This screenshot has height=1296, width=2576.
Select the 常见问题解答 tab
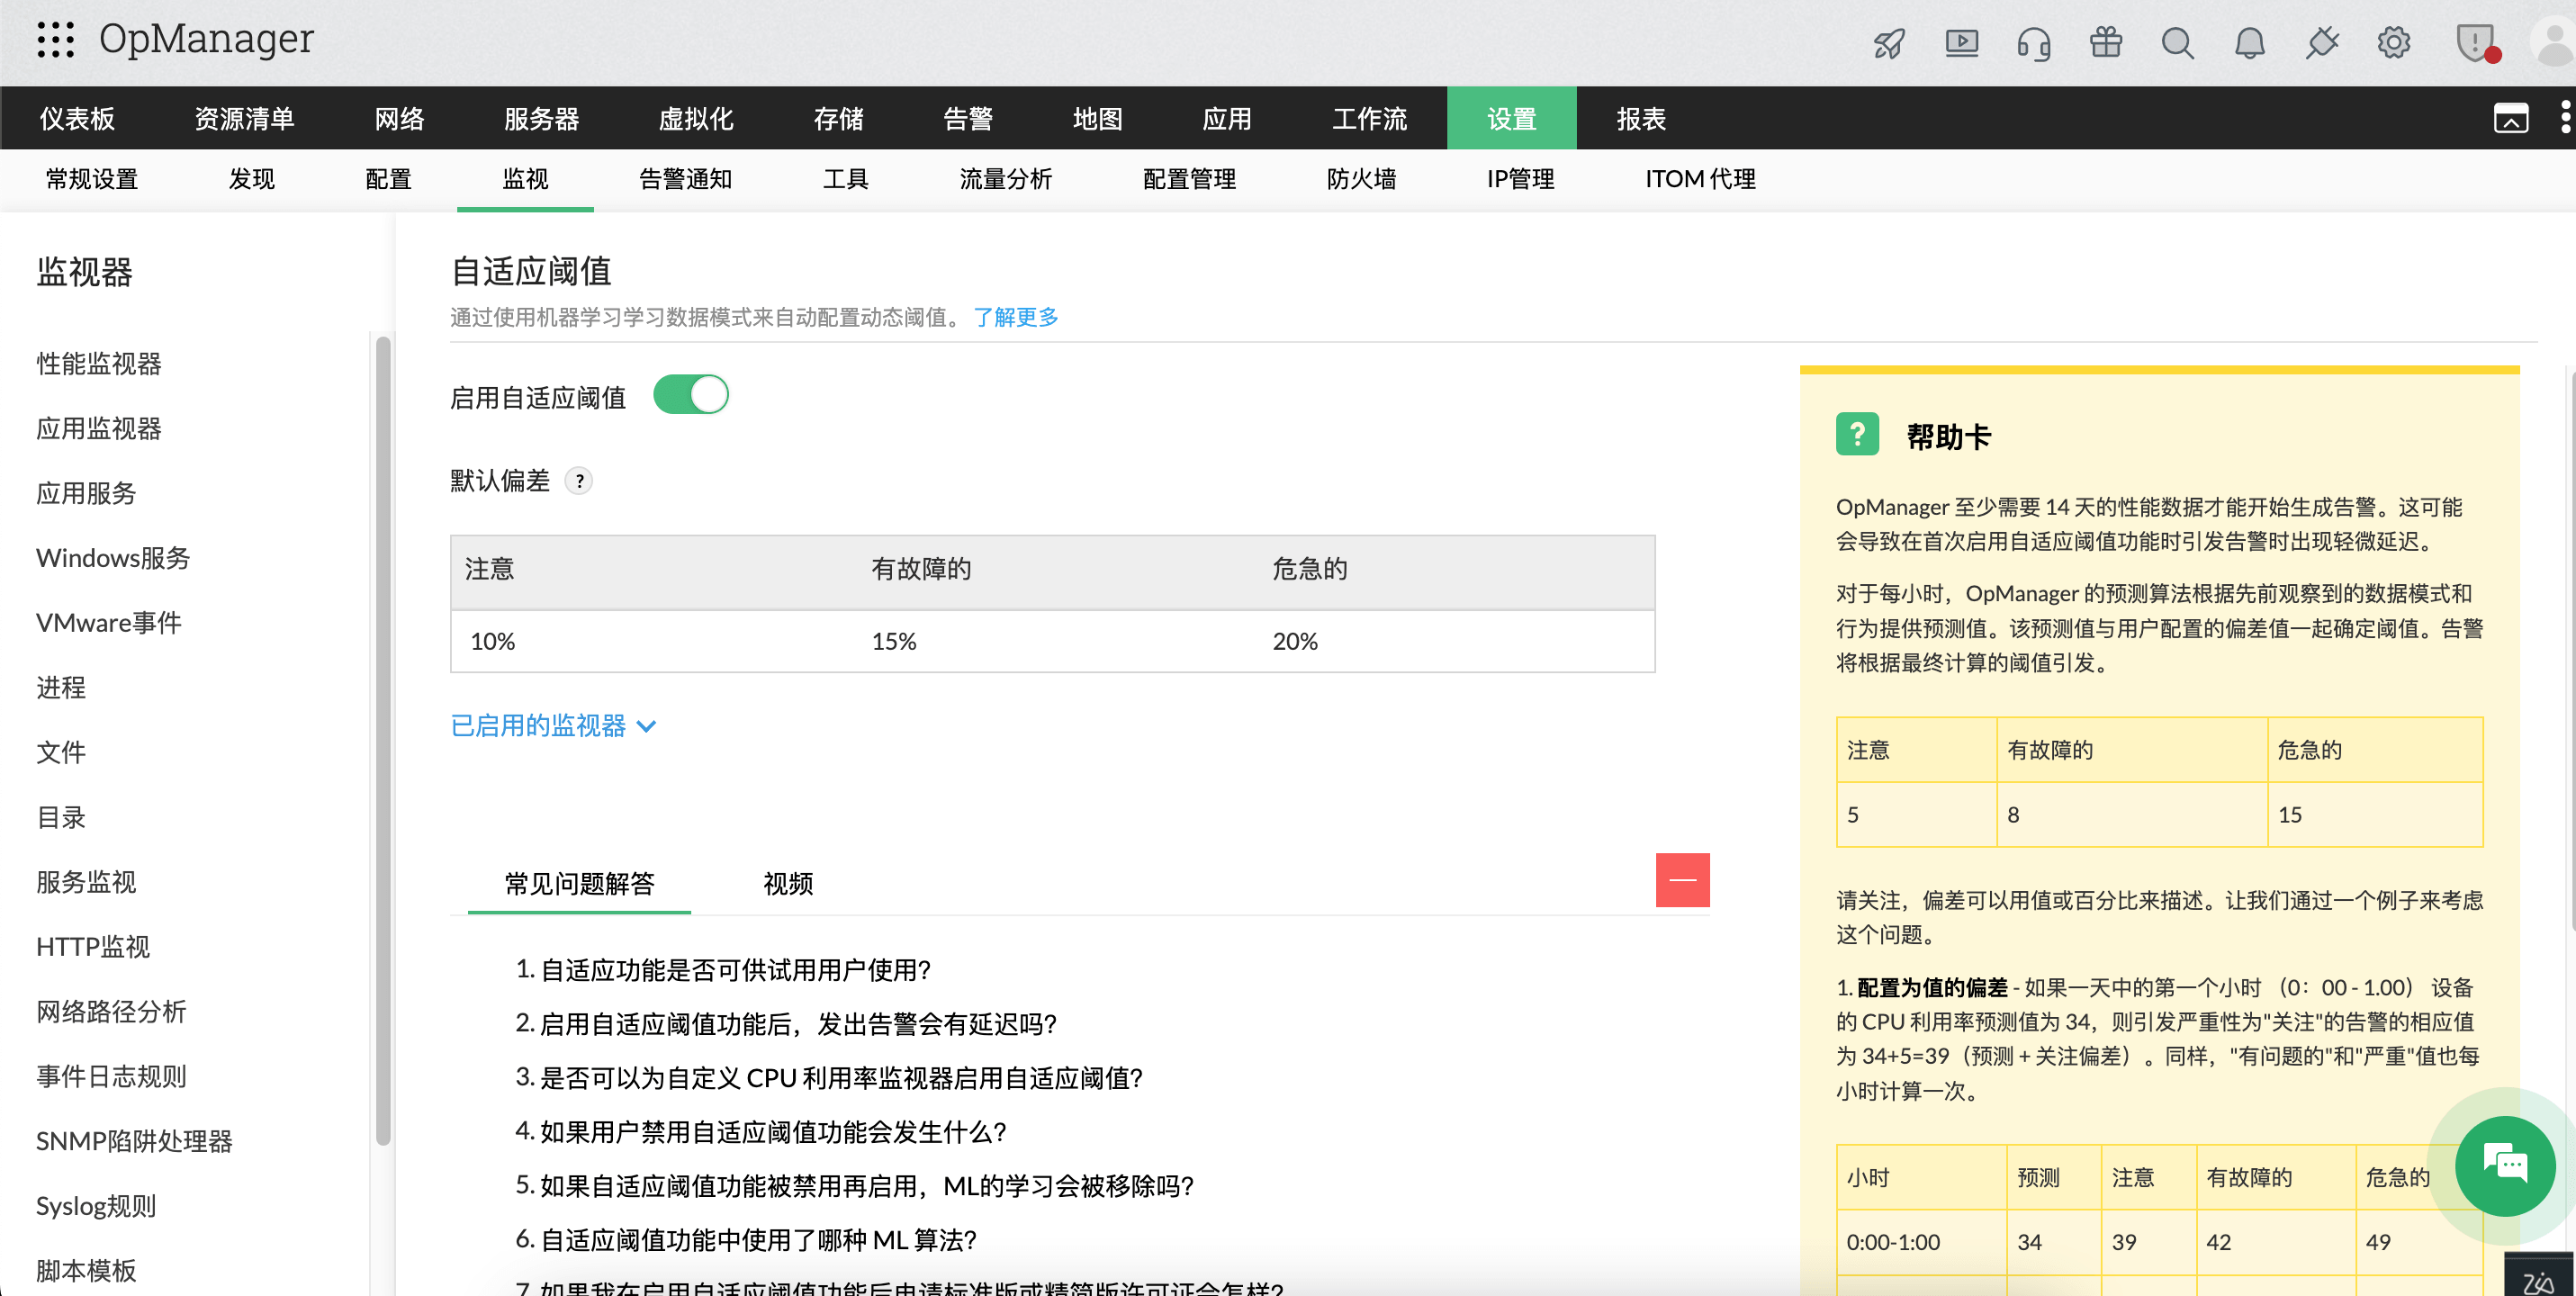(x=579, y=884)
